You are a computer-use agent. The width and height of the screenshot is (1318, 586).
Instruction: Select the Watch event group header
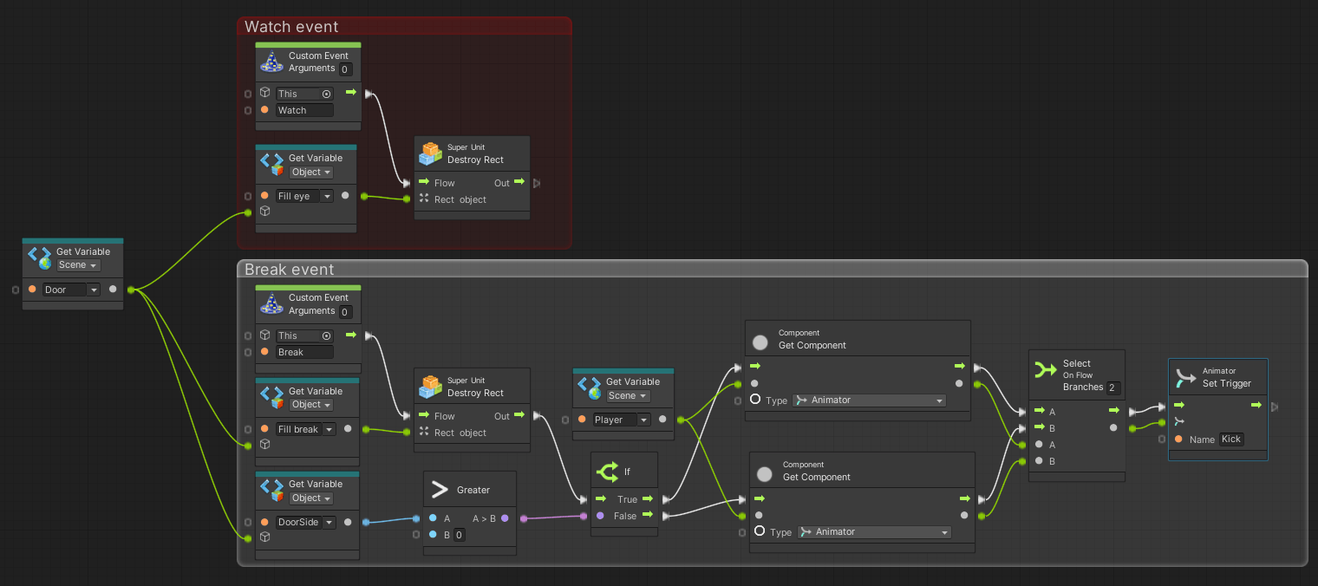tap(291, 27)
